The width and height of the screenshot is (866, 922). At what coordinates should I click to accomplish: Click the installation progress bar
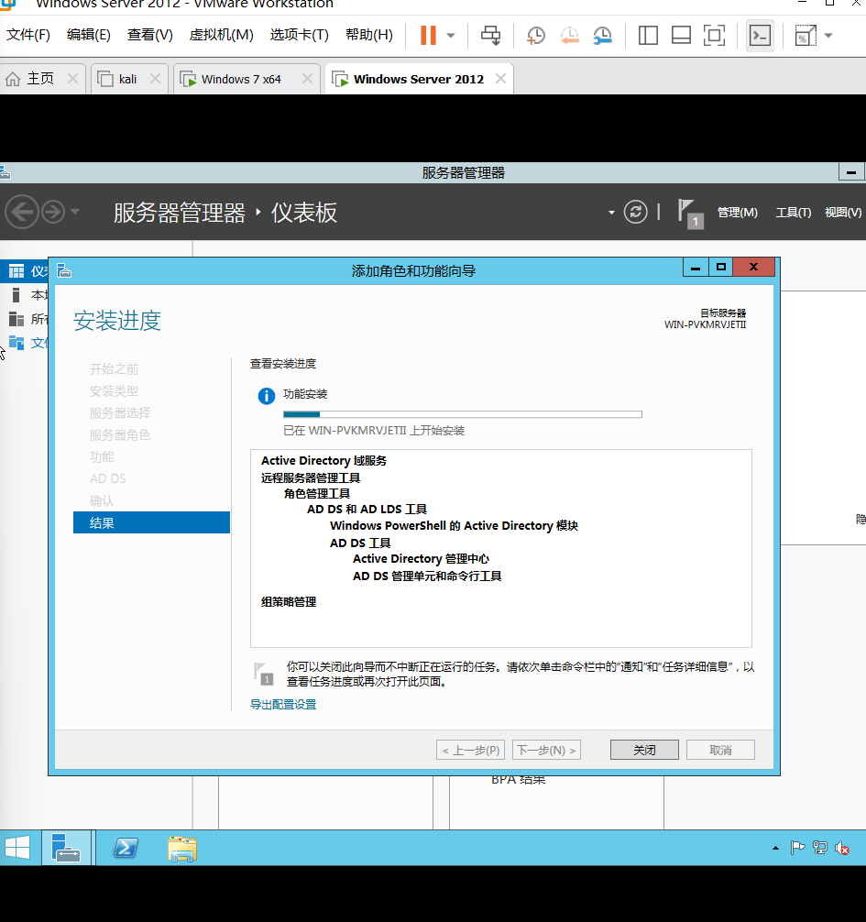point(463,414)
